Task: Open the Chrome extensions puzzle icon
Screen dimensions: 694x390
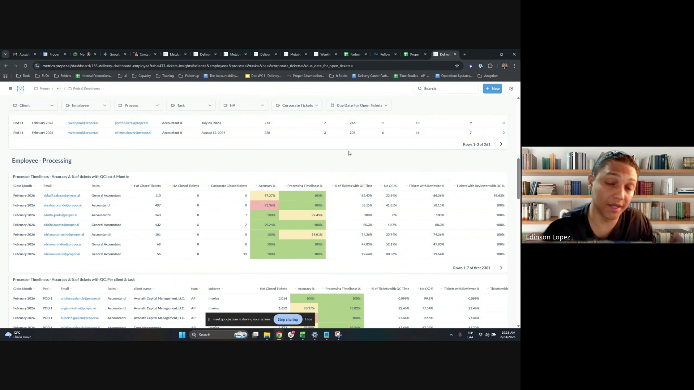Action: pos(490,66)
